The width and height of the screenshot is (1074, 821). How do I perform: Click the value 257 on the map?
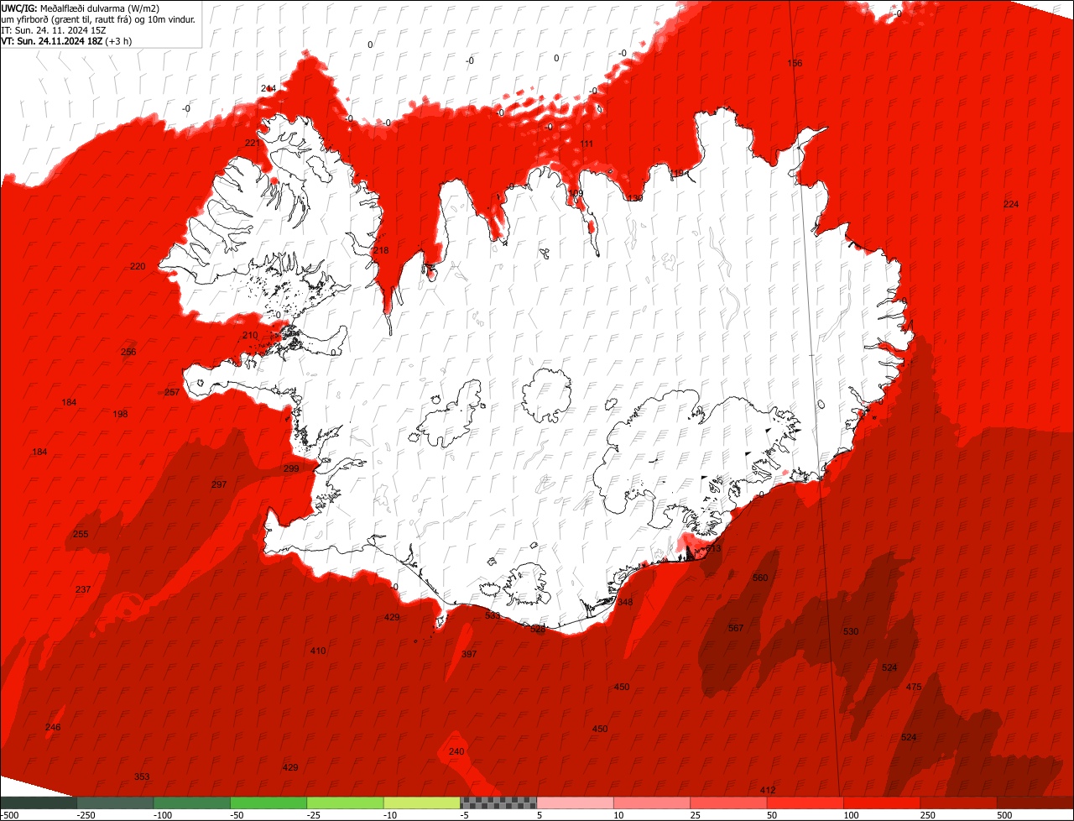click(172, 393)
